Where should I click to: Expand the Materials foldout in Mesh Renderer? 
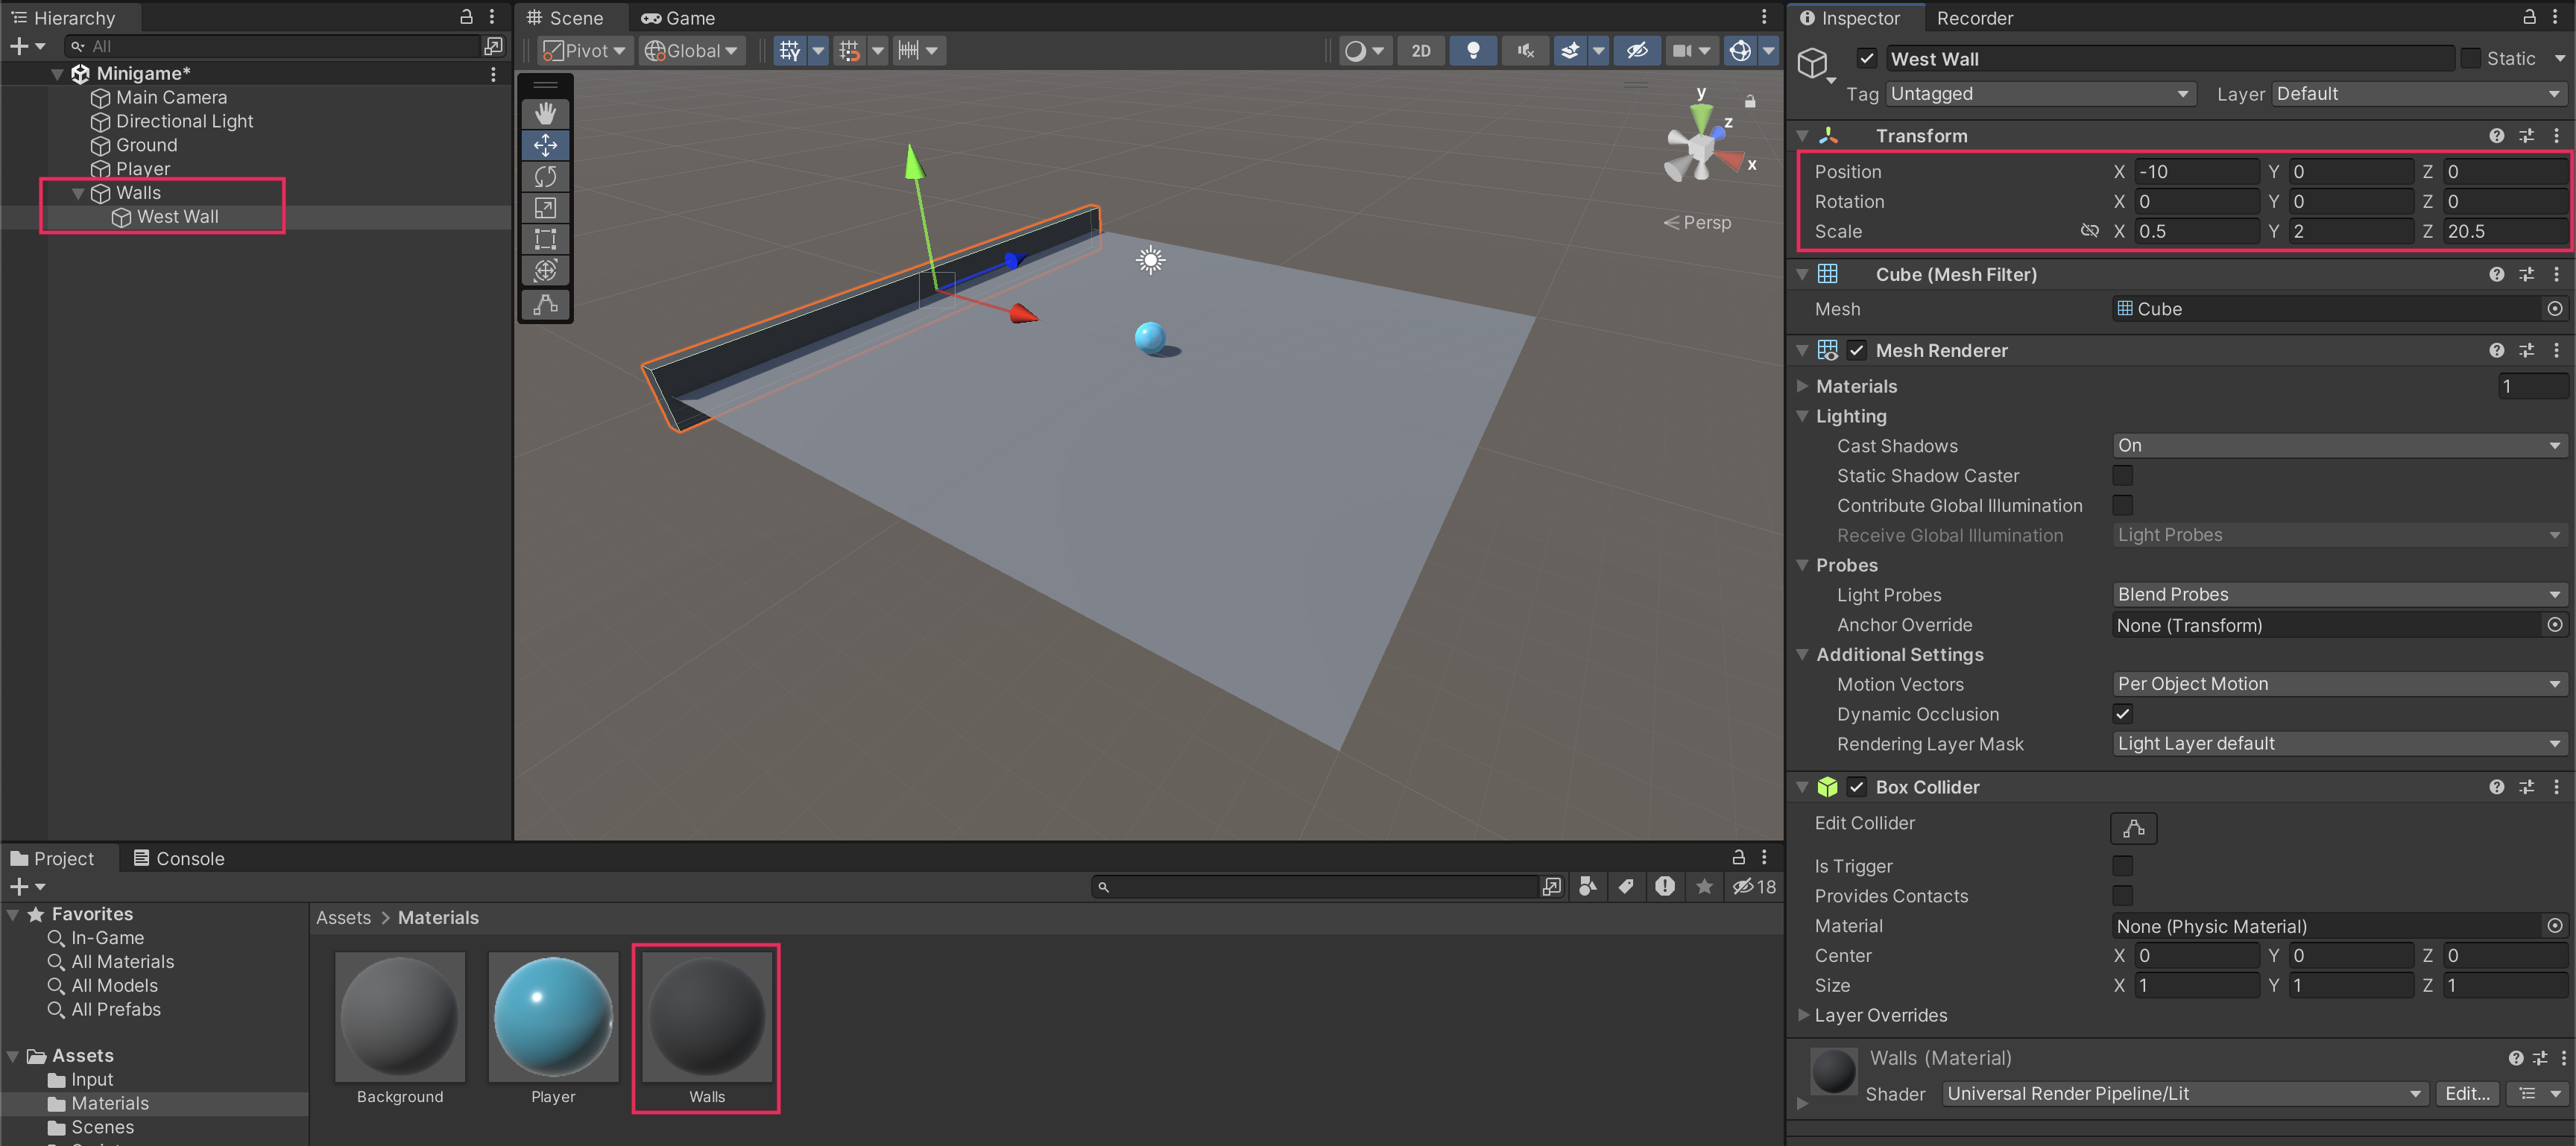pos(1802,386)
